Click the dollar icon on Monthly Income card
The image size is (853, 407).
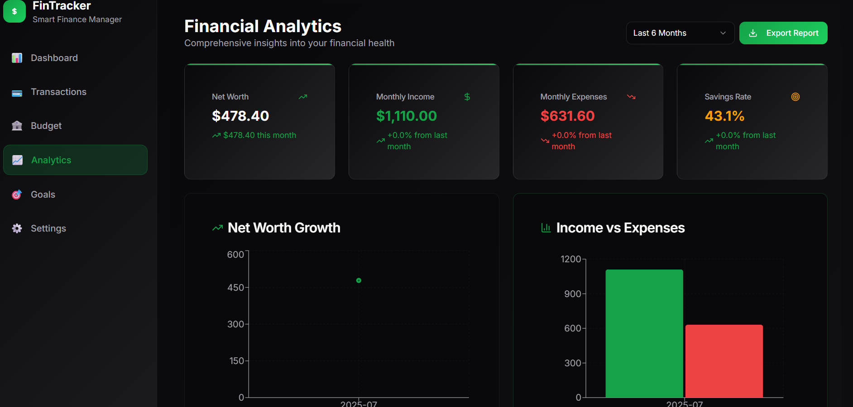point(467,96)
